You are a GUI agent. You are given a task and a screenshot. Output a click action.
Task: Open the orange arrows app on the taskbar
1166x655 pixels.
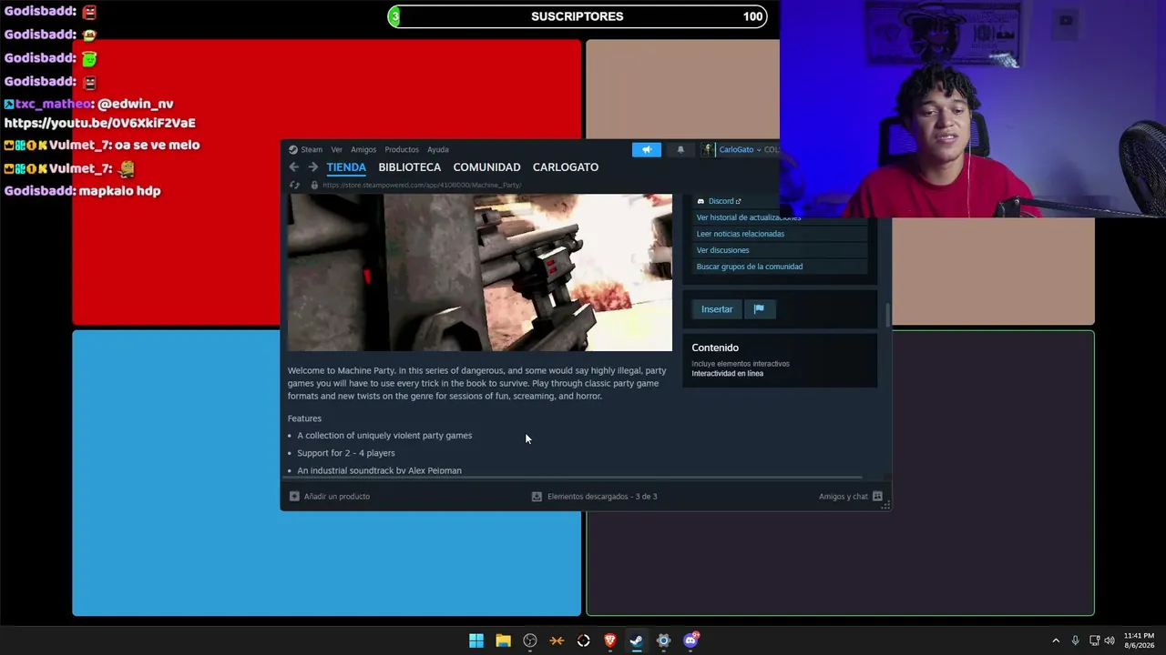(557, 640)
